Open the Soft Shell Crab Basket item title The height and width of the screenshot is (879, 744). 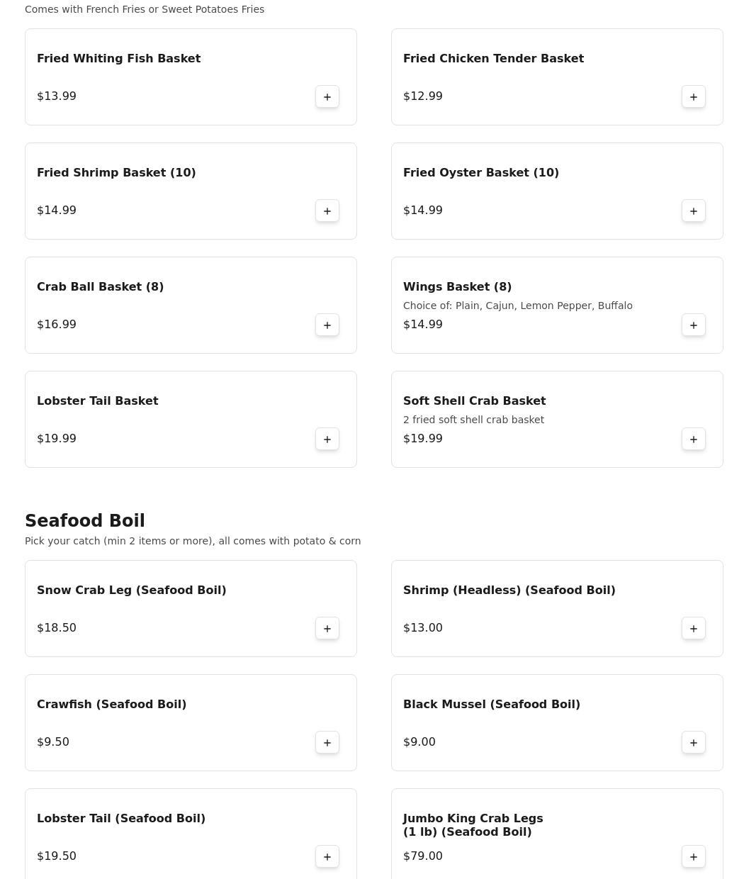pos(474,401)
